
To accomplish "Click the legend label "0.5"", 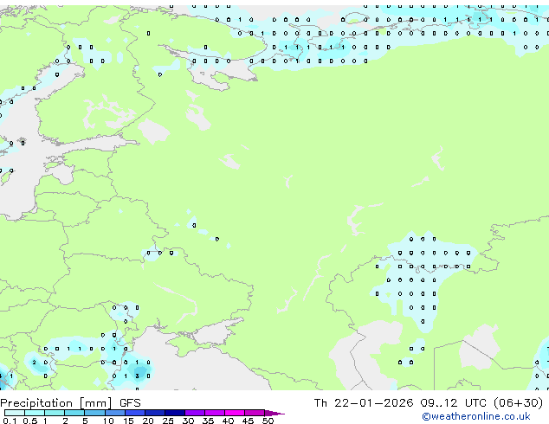I will (x=29, y=421).
